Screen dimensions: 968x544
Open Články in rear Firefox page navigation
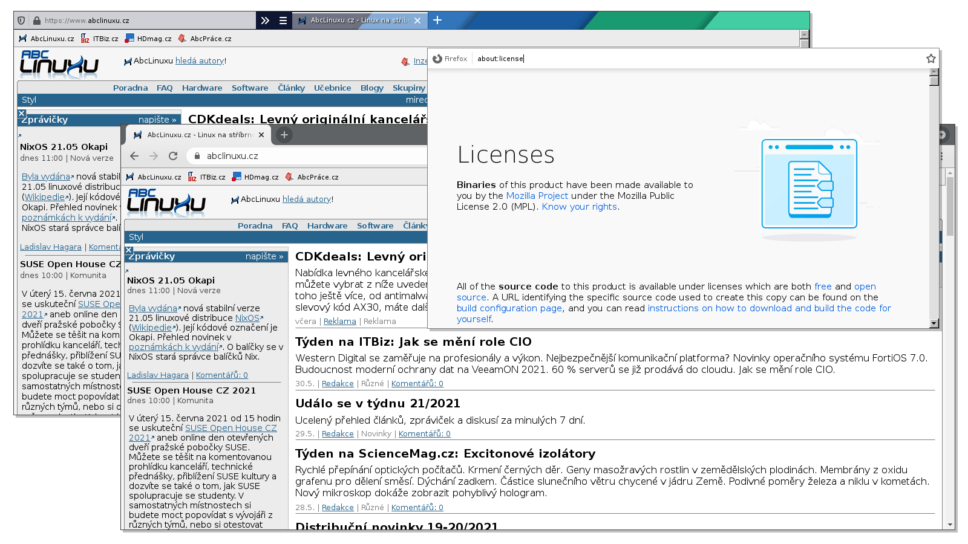click(x=292, y=88)
